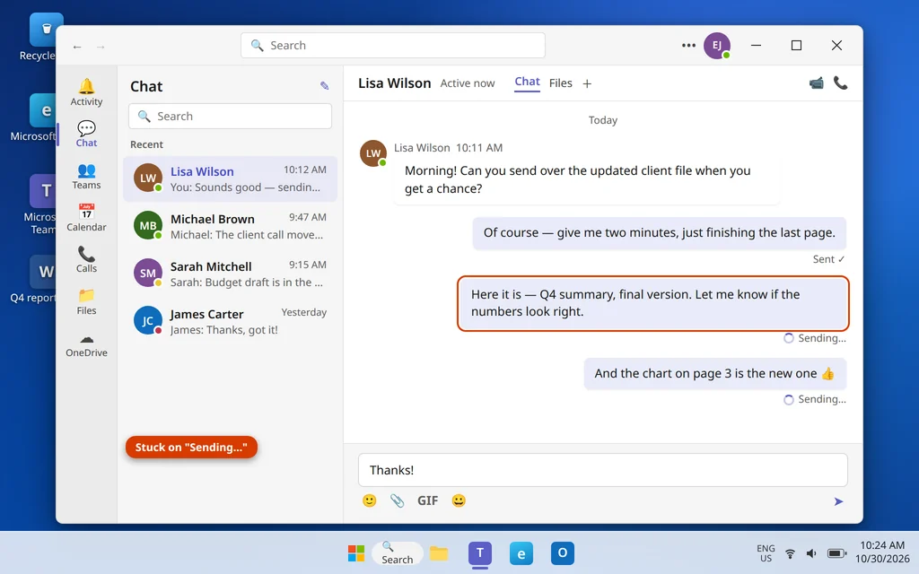Click the 'Sent ✓' status text
Image resolution: width=919 pixels, height=574 pixels.
pyautogui.click(x=828, y=259)
